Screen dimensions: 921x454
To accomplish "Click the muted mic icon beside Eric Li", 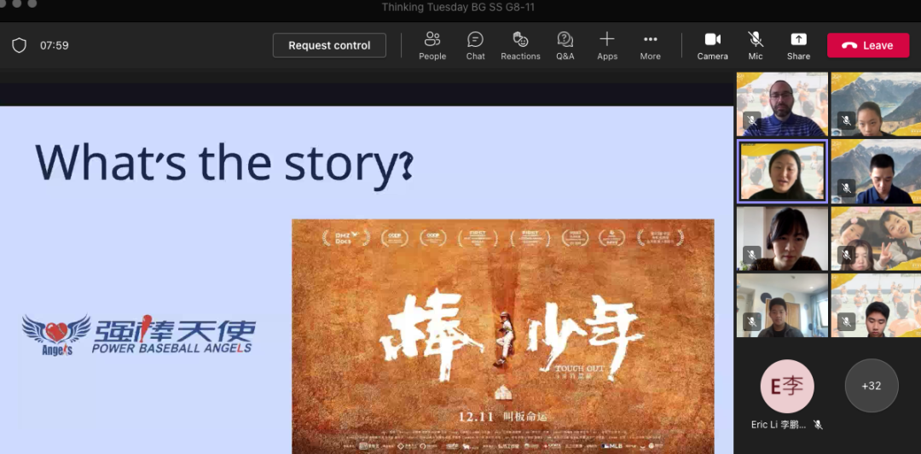I will [818, 425].
